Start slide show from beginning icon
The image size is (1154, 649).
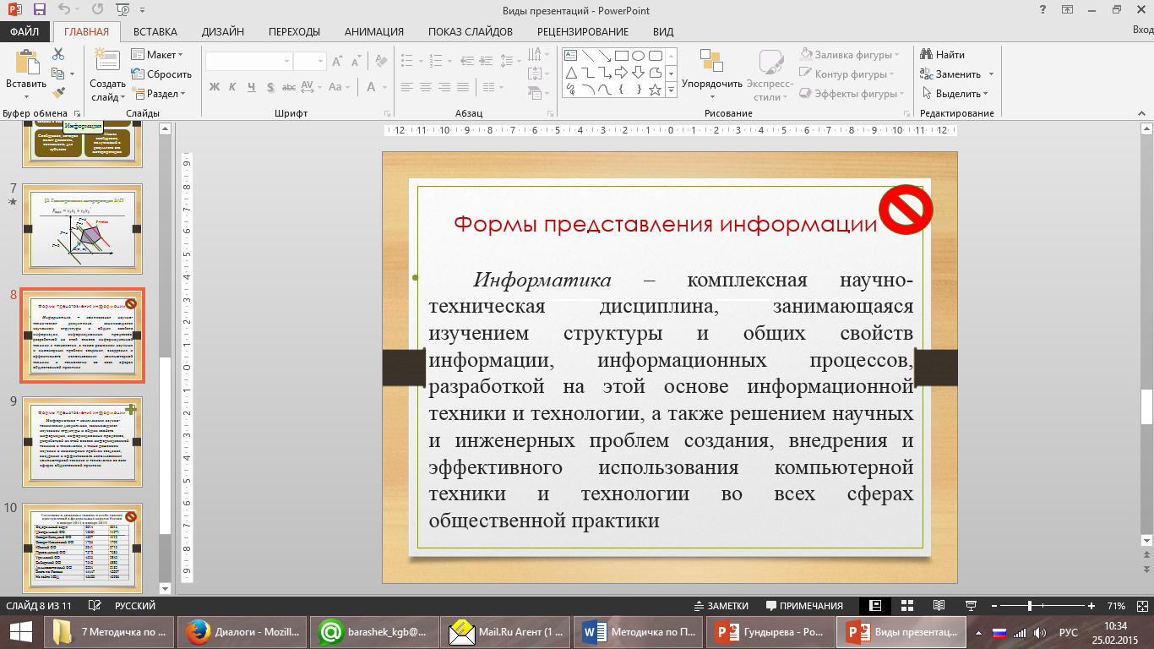tap(121, 10)
